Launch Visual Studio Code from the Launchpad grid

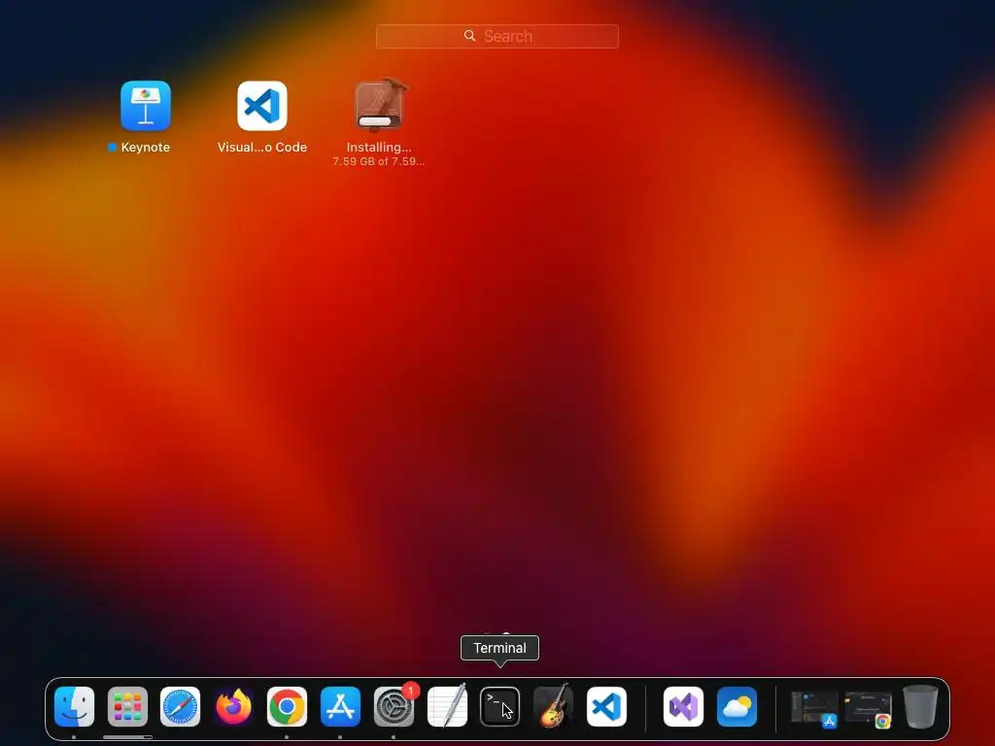(x=262, y=106)
